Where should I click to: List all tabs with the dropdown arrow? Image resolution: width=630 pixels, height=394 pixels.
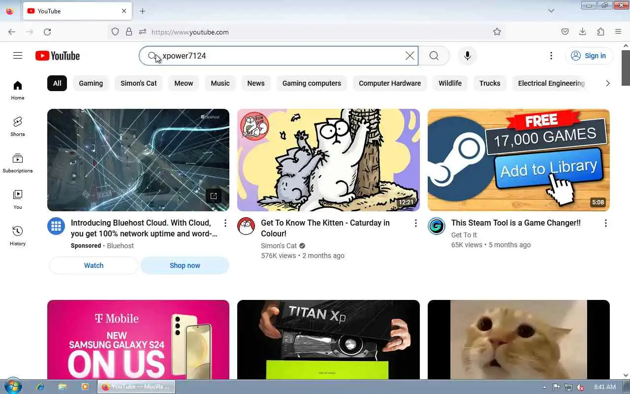coord(551,11)
